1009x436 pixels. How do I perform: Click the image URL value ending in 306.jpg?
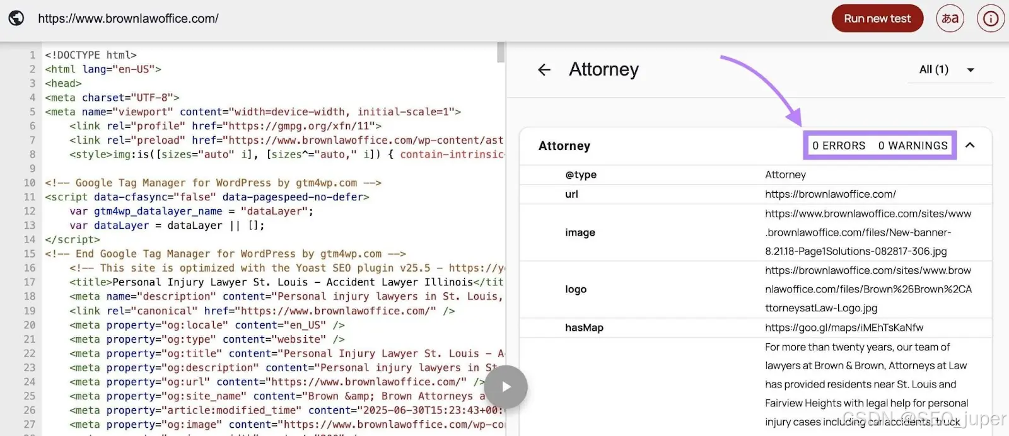pos(868,232)
